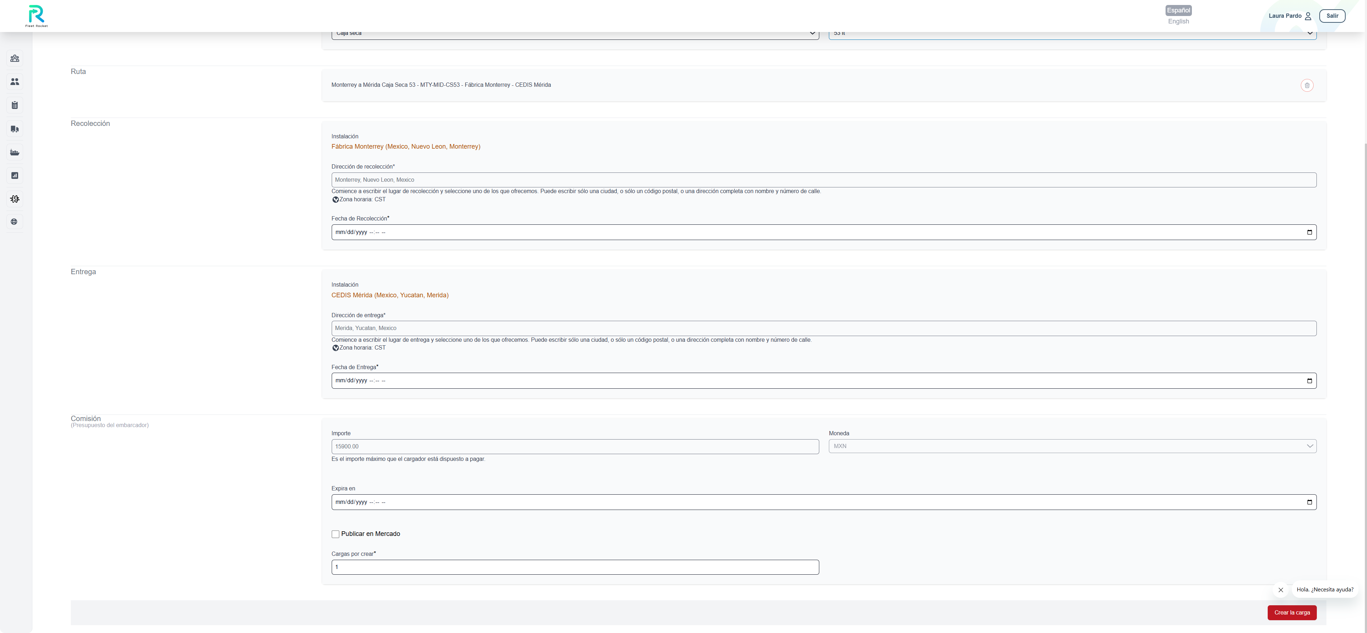Open the cargo ship icon in sidebar
1367x633 pixels.
(x=15, y=152)
